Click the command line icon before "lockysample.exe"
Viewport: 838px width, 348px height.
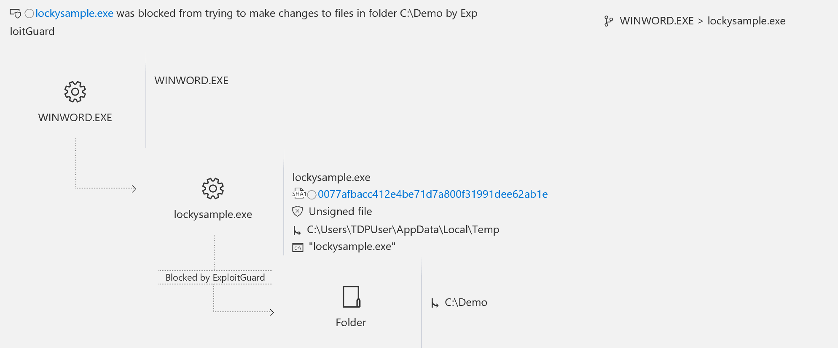click(298, 247)
